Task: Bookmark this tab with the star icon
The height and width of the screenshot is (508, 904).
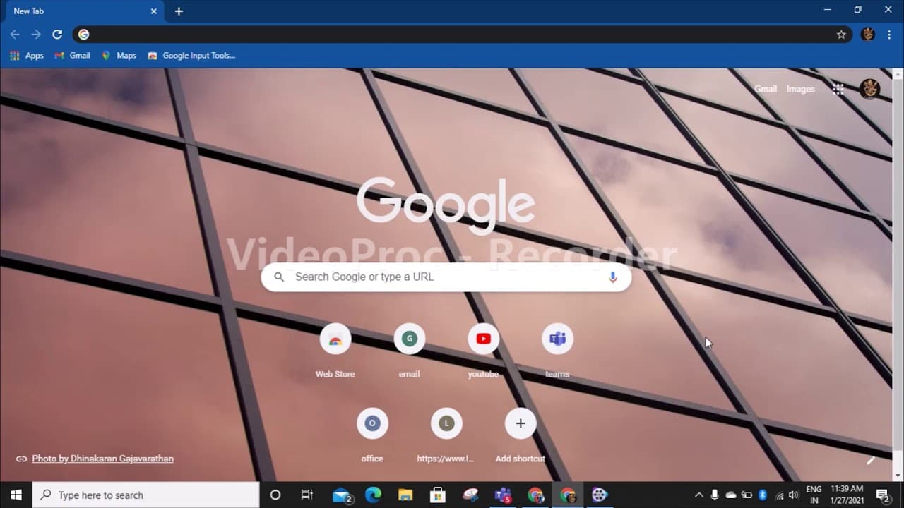Action: point(841,34)
